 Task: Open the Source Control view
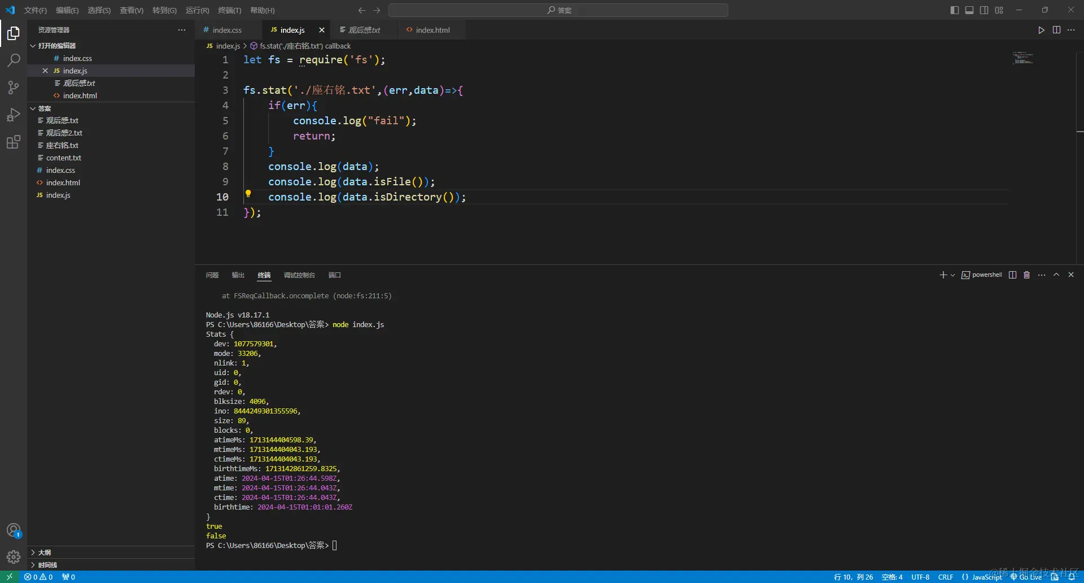pyautogui.click(x=14, y=88)
